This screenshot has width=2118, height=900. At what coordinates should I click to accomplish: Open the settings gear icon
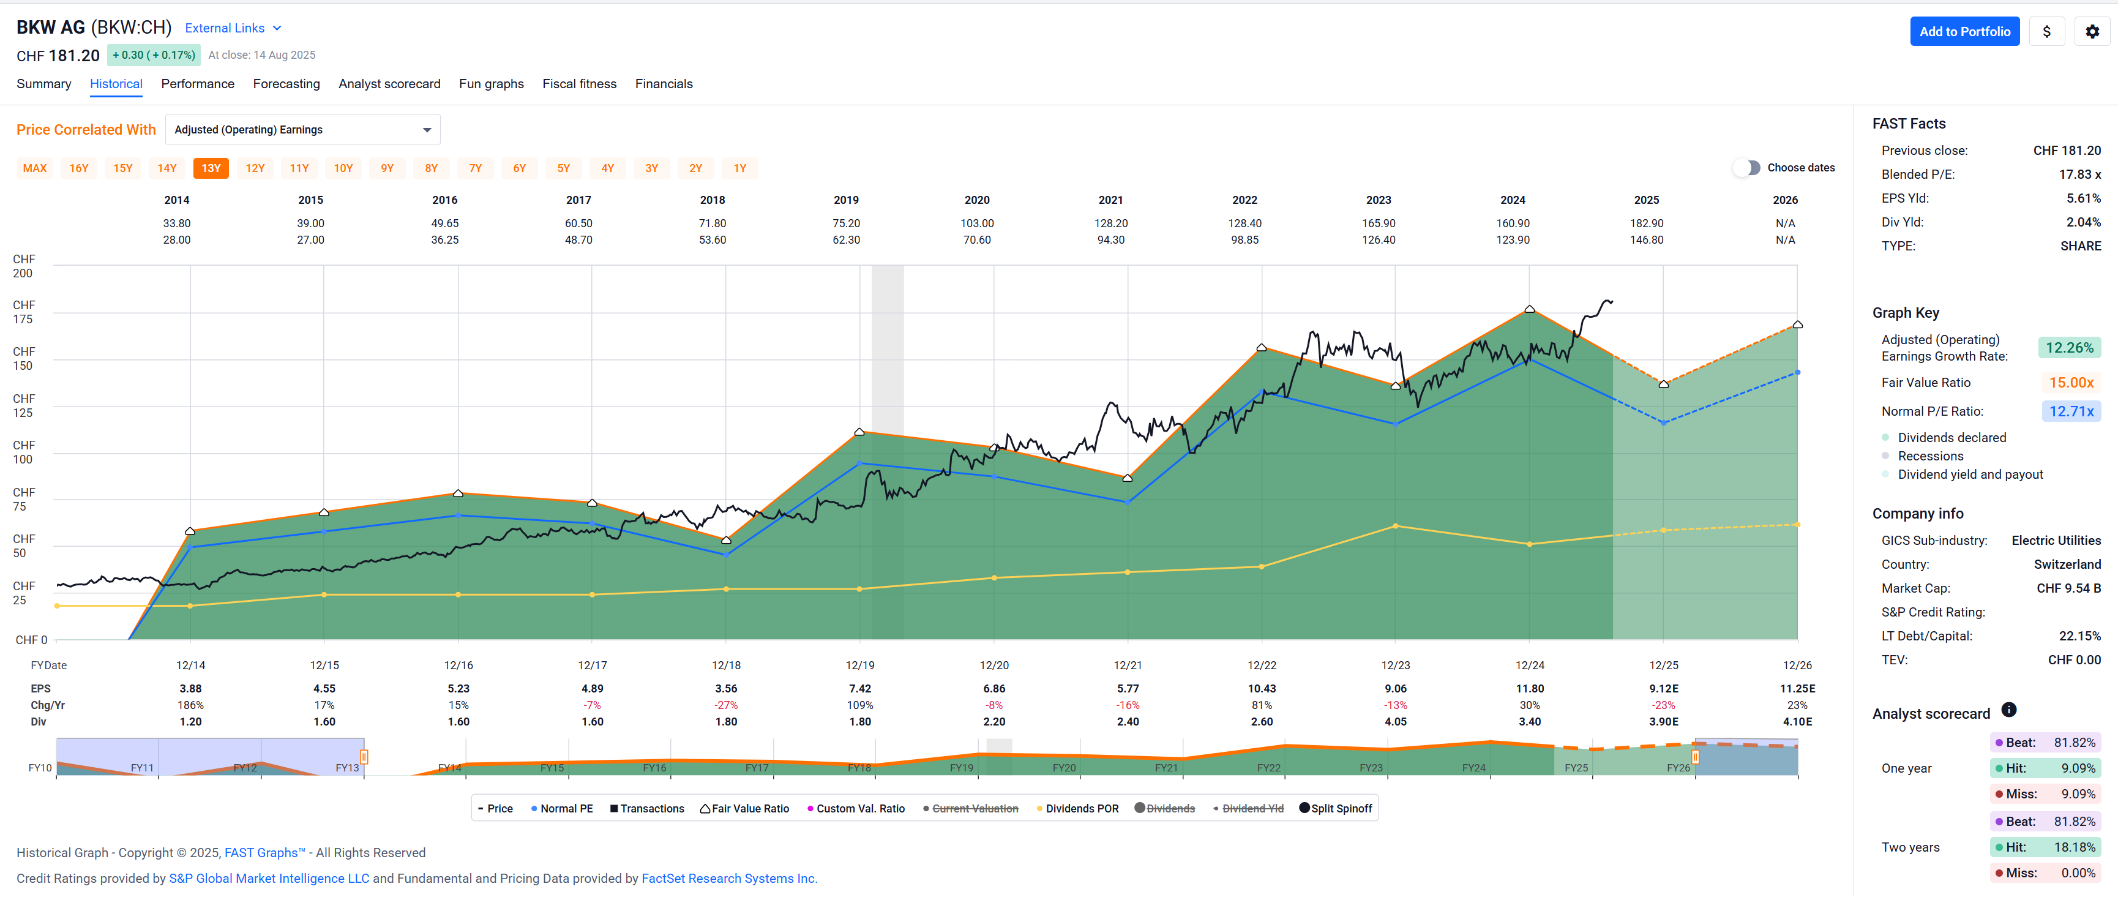[2092, 31]
